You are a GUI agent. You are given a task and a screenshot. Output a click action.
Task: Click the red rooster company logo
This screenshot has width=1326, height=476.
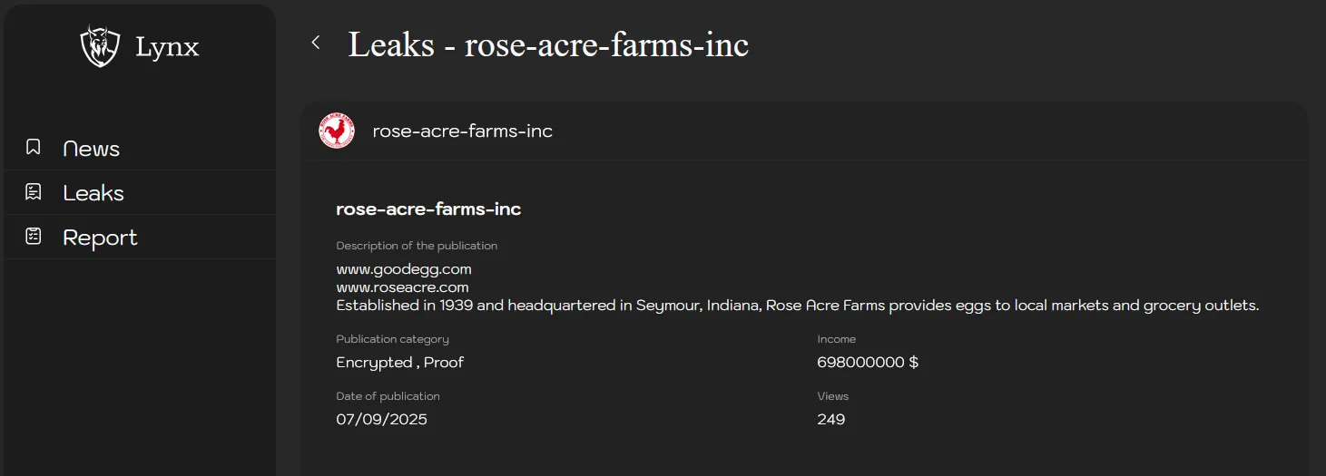pos(337,131)
